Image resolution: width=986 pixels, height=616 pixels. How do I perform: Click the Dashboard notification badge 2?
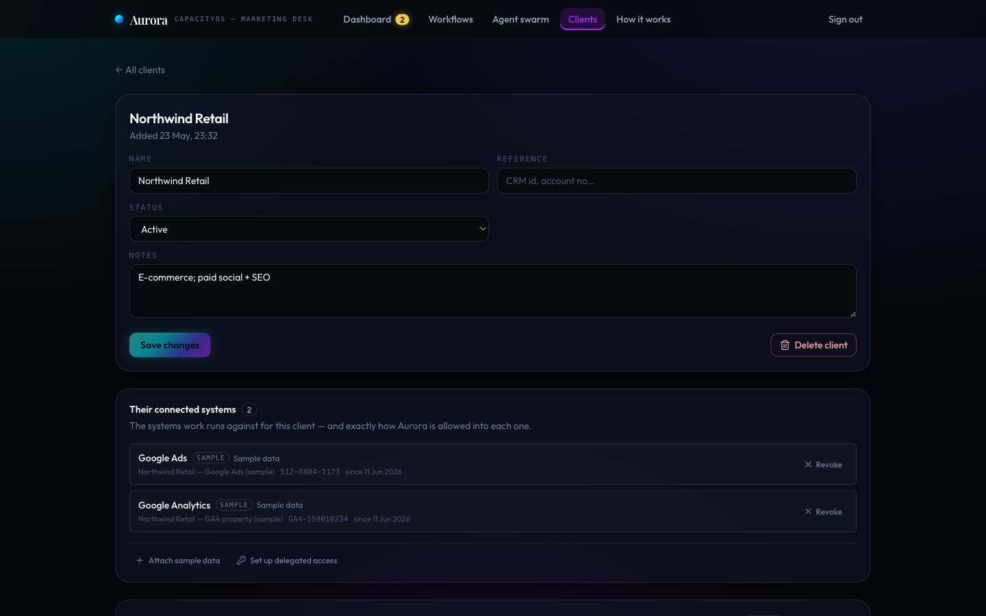click(x=402, y=20)
